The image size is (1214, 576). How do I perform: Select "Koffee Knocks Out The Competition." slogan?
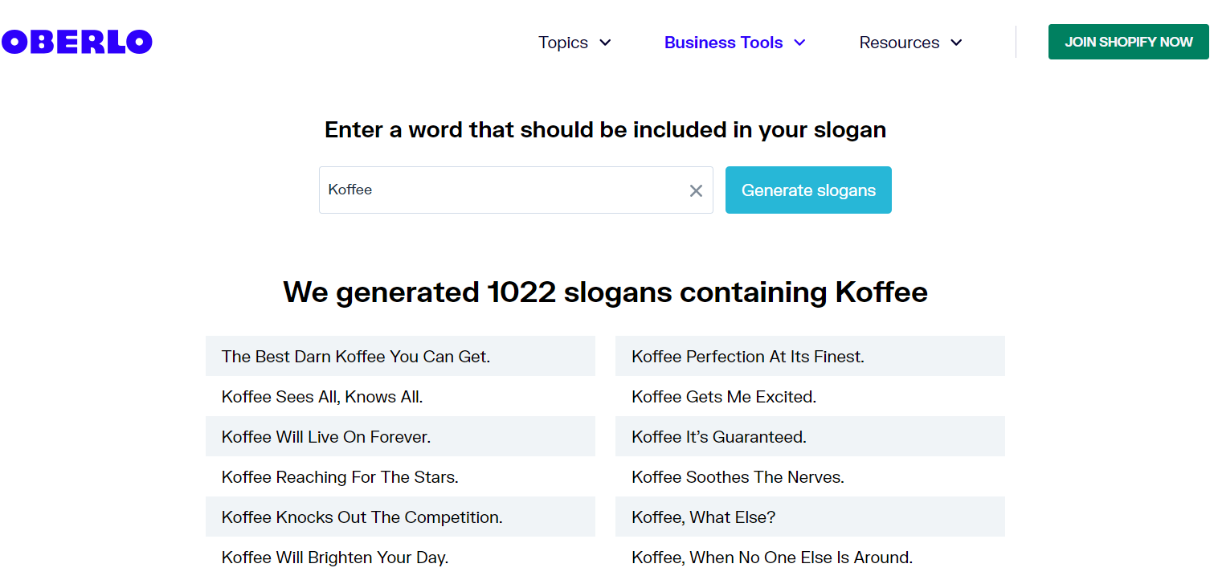(362, 517)
